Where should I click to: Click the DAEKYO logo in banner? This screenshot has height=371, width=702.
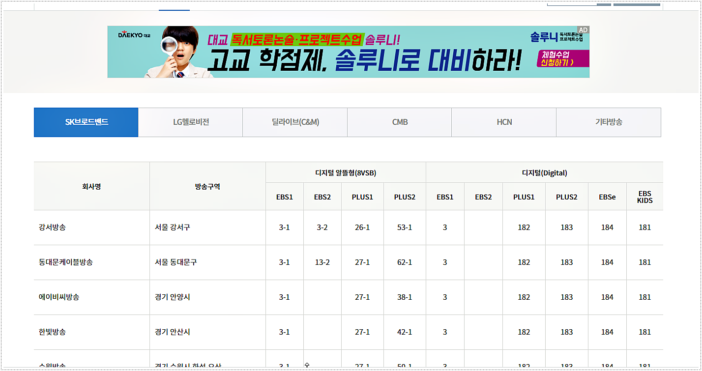tap(134, 35)
